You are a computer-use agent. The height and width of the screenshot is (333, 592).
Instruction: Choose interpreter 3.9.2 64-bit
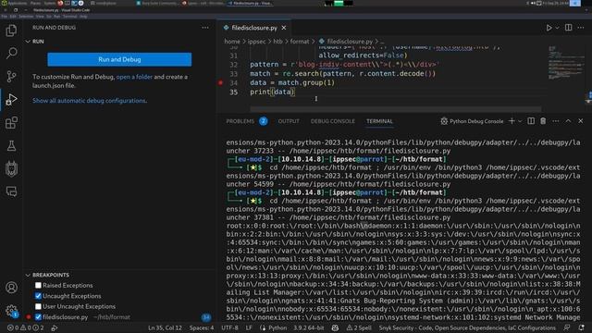(309, 327)
